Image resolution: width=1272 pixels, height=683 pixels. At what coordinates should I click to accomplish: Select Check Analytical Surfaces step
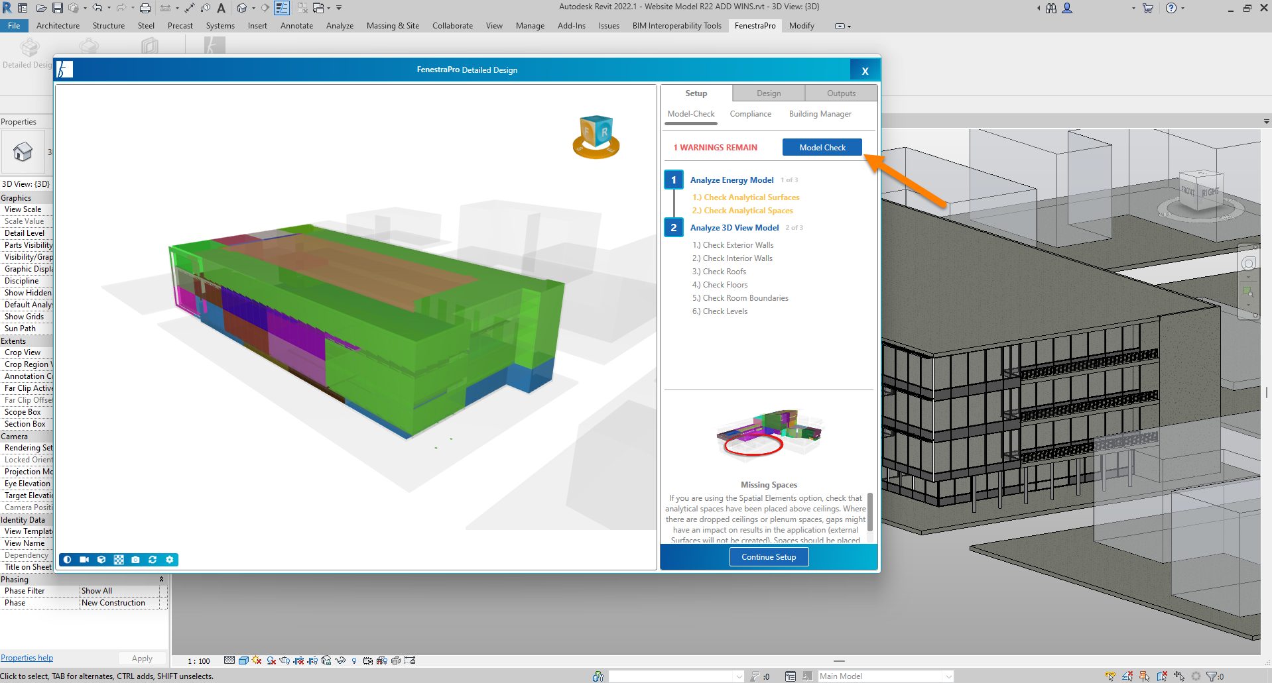click(x=745, y=197)
